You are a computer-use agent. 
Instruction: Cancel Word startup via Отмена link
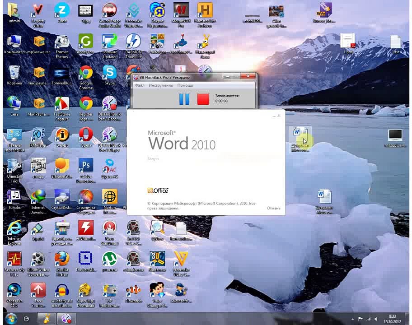[273, 208]
